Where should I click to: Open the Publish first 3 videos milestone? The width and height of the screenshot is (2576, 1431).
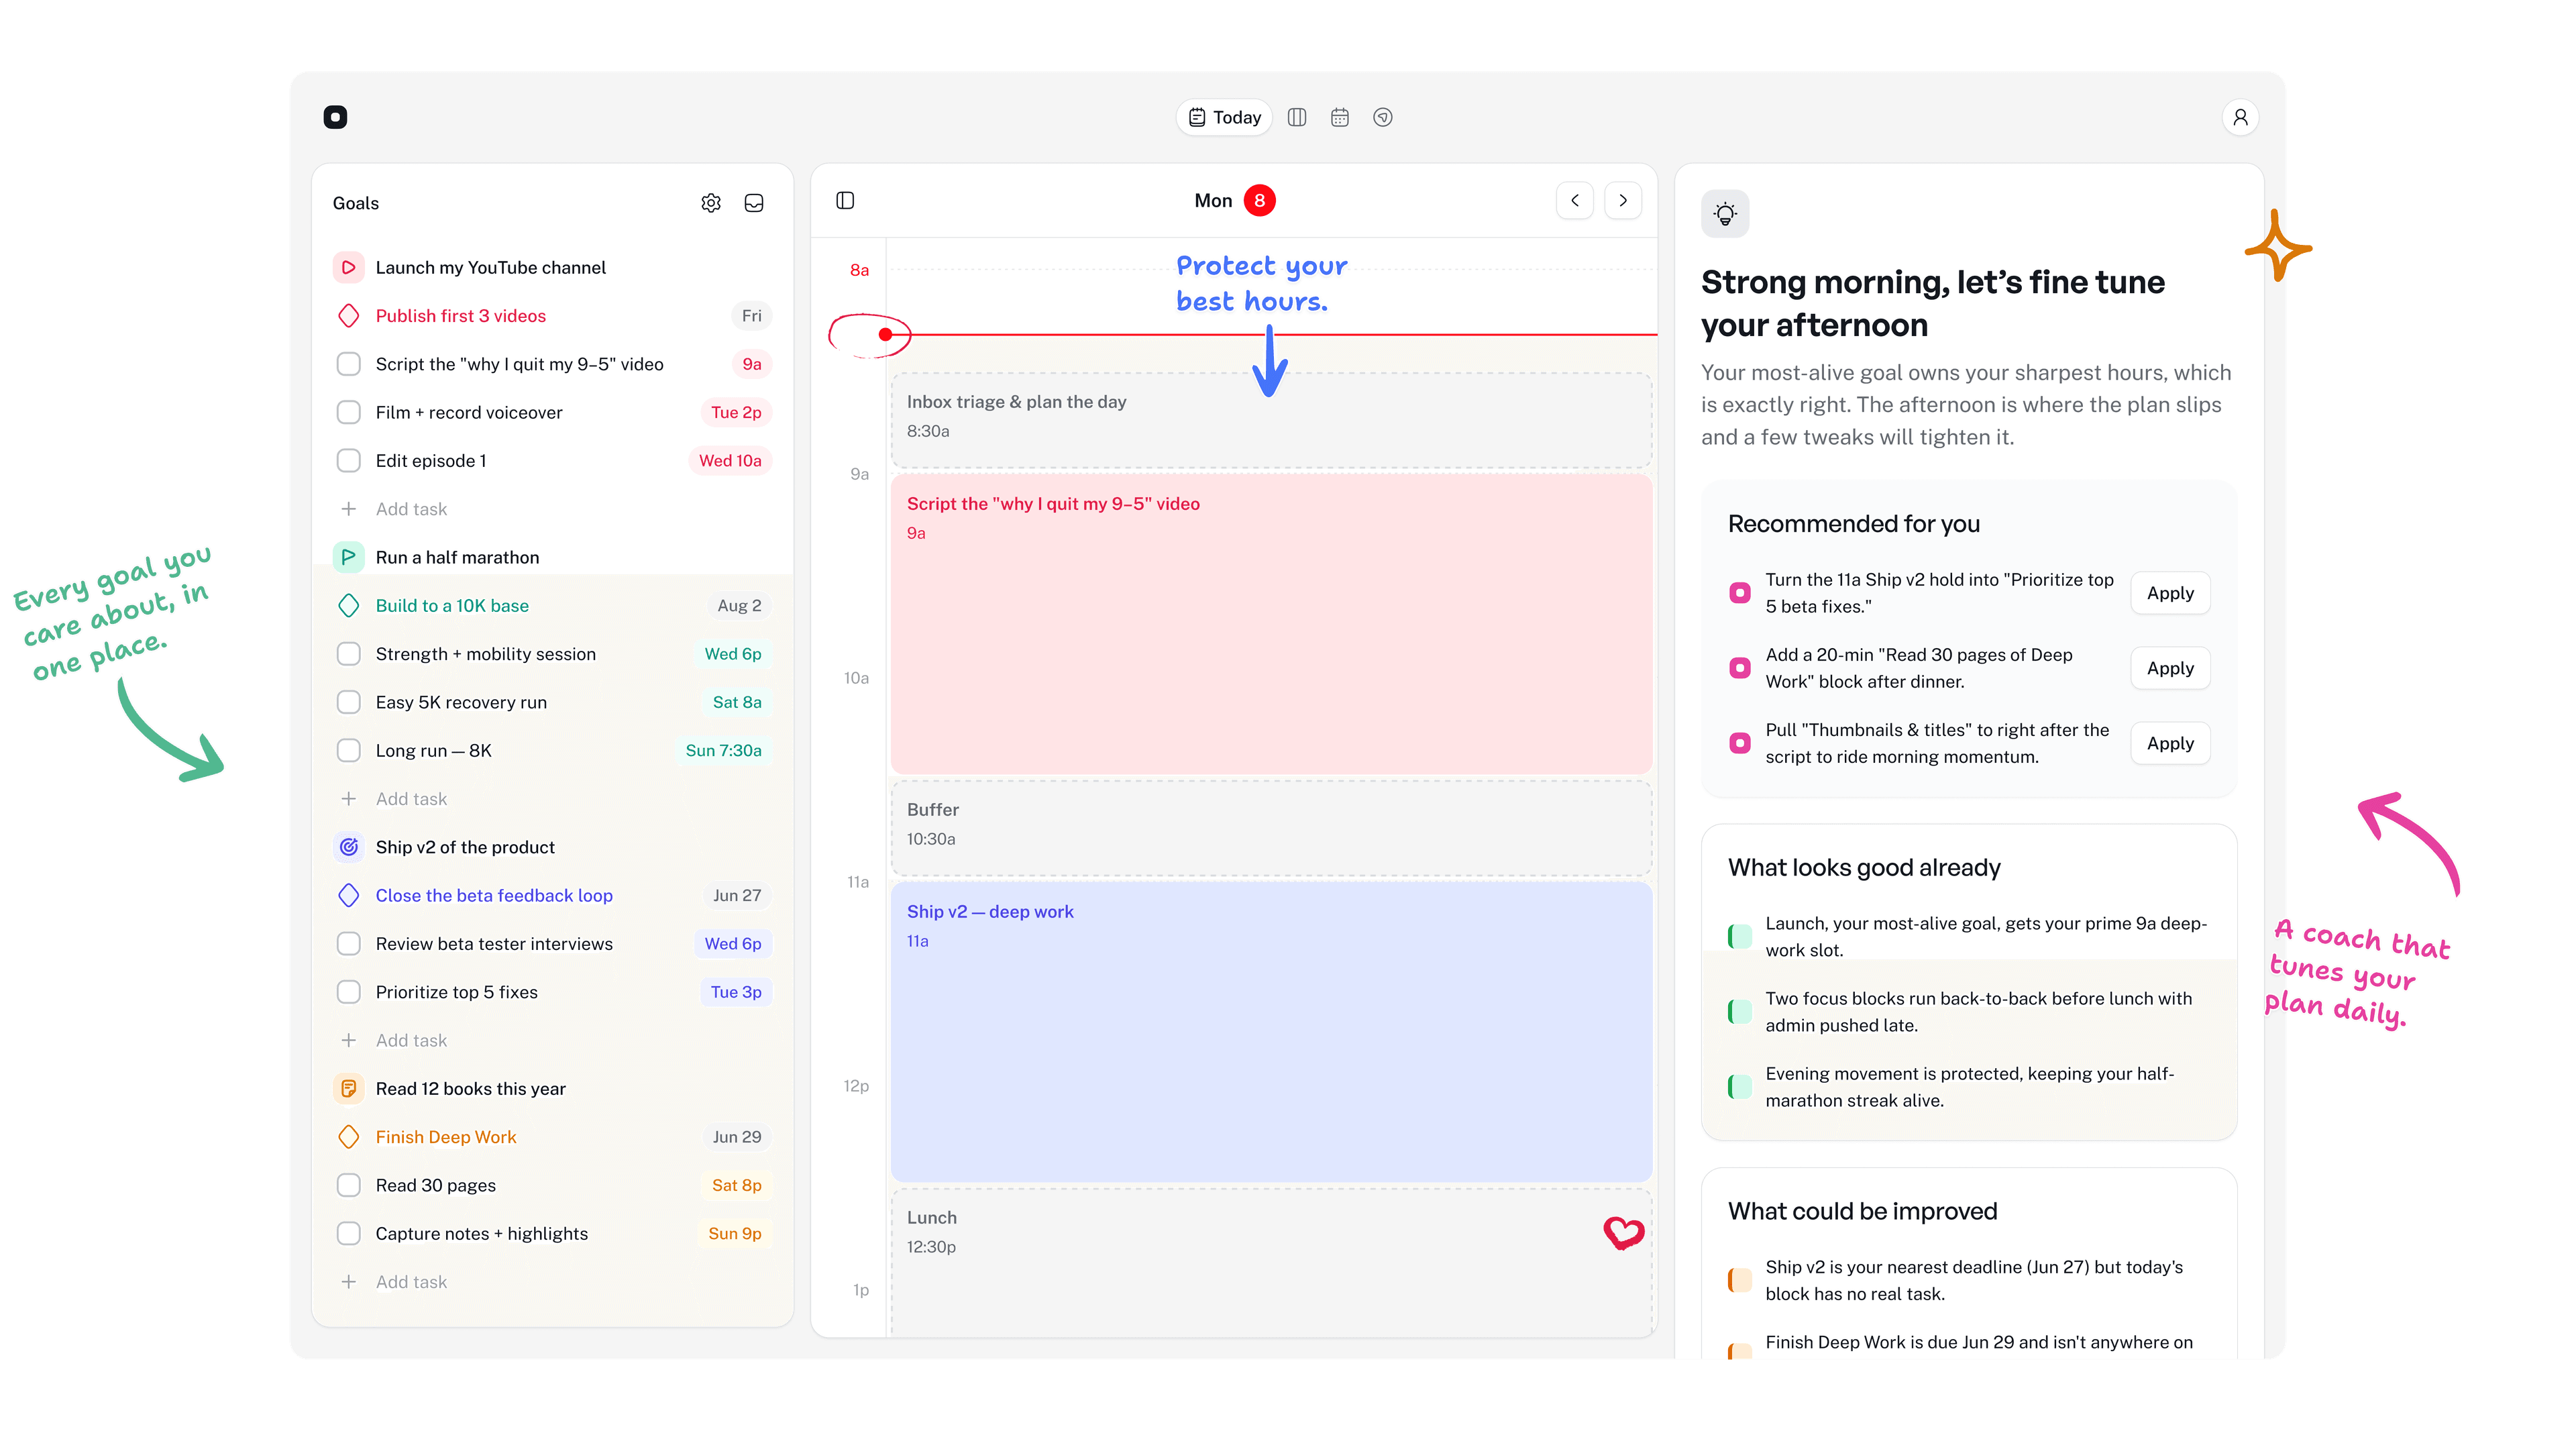[460, 316]
